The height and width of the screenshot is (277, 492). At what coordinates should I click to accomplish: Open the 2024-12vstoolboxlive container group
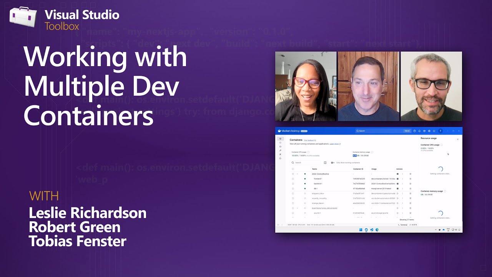(320, 174)
